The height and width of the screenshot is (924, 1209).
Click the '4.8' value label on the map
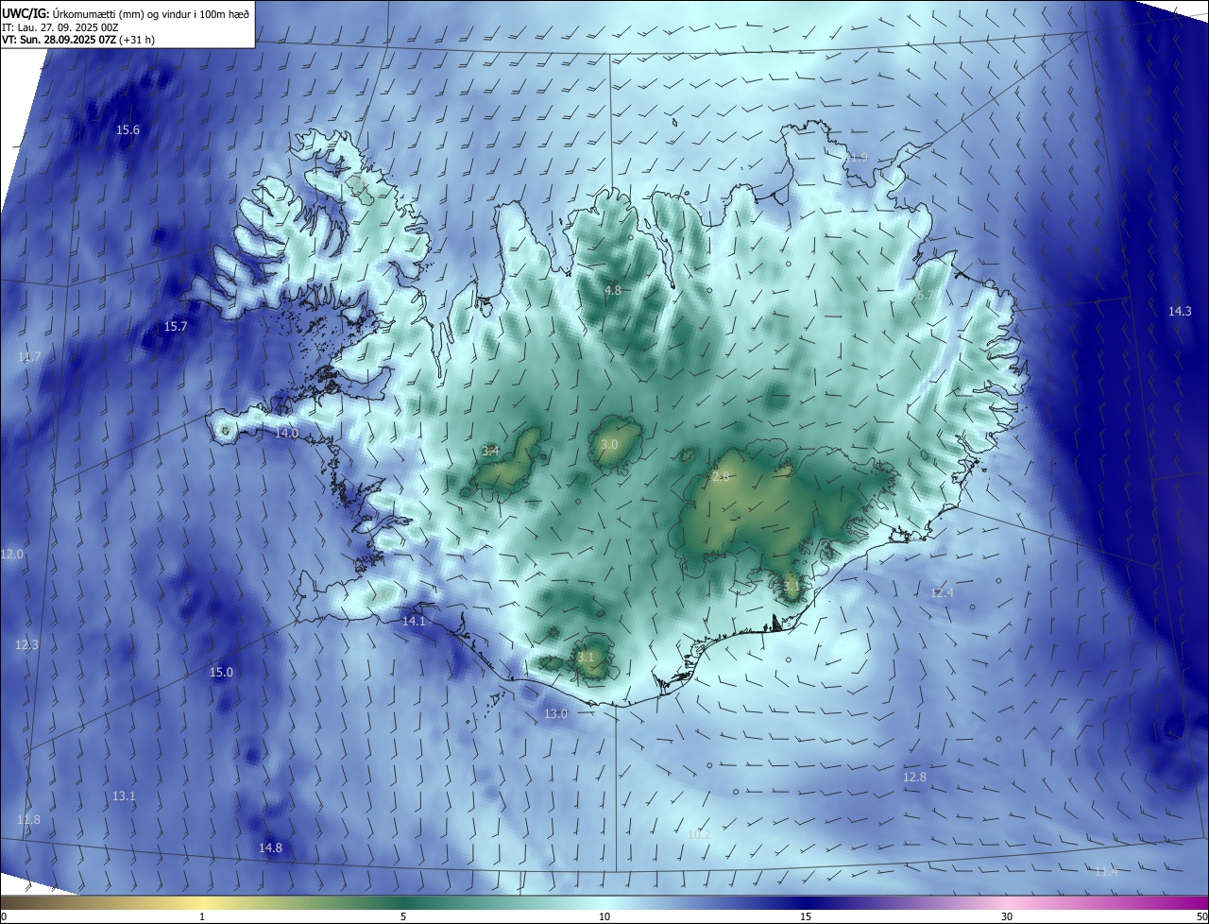coord(613,291)
